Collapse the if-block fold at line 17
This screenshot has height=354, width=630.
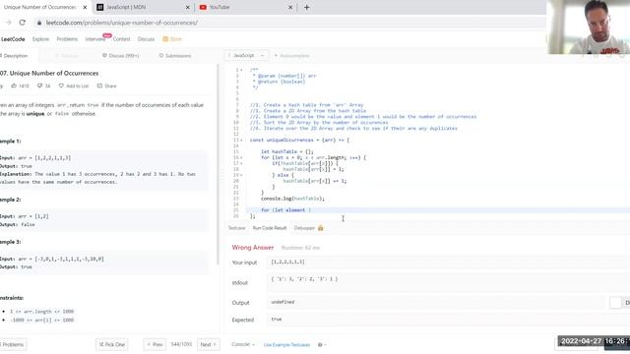pos(241,163)
